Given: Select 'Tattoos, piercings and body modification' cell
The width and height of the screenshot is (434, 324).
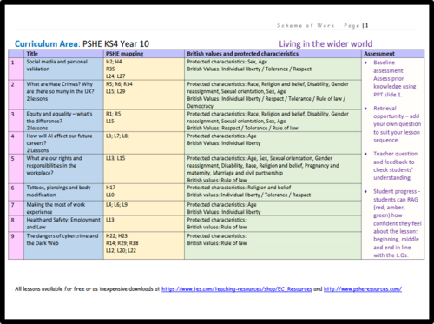Looking at the screenshot, I should (x=63, y=192).
